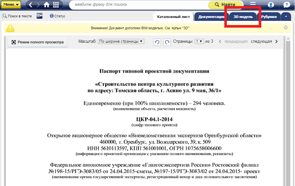
Task: Toggle the side panel icon near Статус
Action: point(40,16)
